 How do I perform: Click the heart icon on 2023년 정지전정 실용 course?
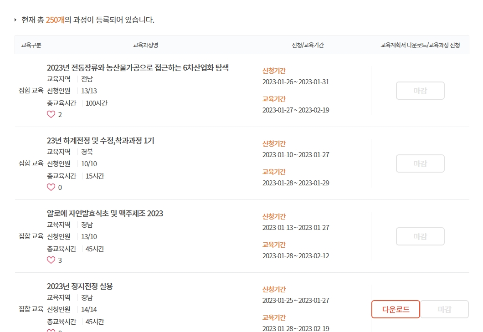click(x=50, y=330)
